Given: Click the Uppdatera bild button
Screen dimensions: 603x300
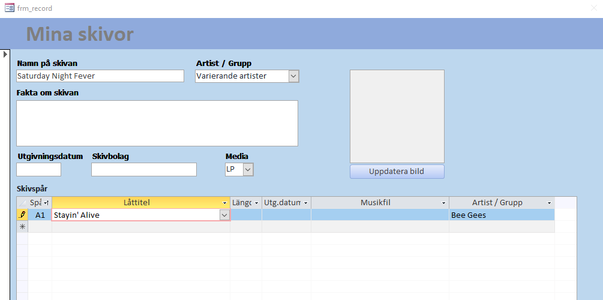Looking at the screenshot, I should pos(397,172).
